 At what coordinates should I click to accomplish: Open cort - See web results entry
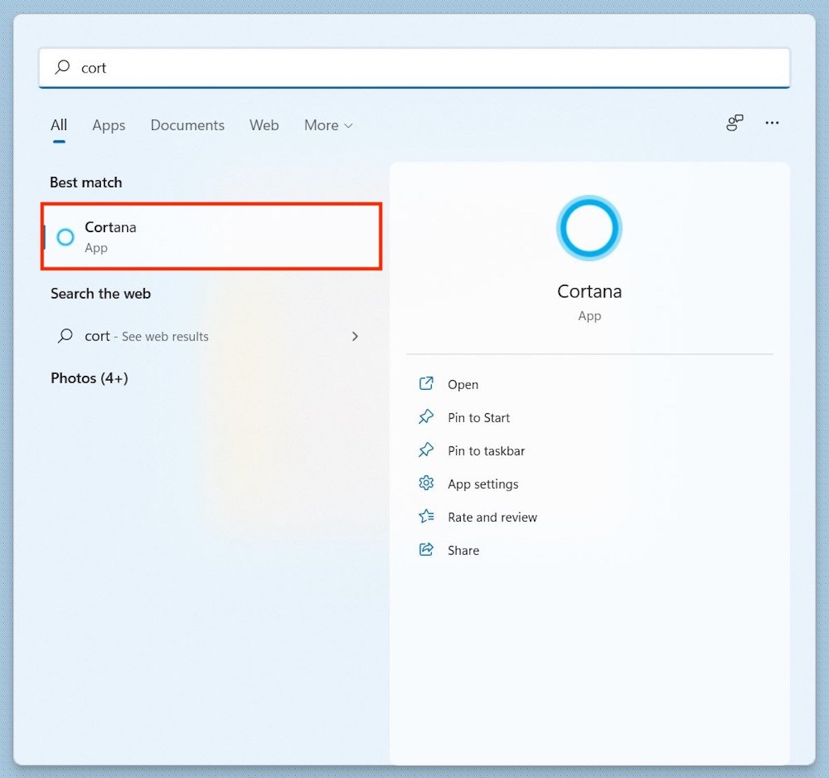click(209, 336)
